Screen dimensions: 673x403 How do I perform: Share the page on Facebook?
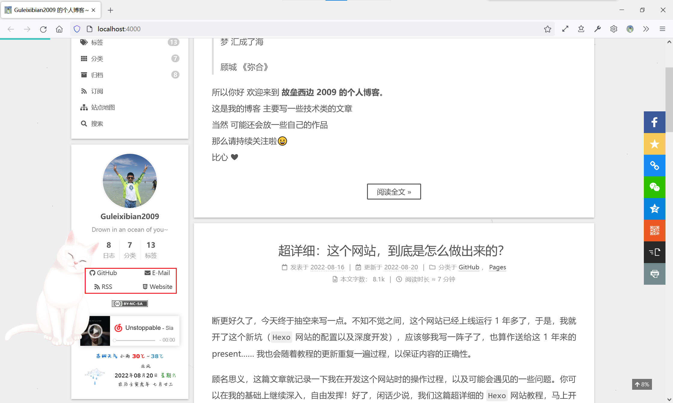(x=654, y=122)
